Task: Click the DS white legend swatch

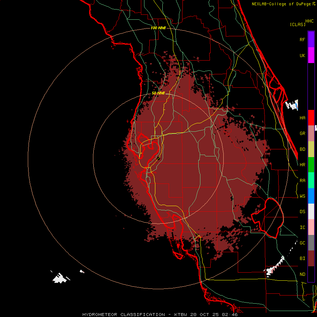Action: coord(311,211)
